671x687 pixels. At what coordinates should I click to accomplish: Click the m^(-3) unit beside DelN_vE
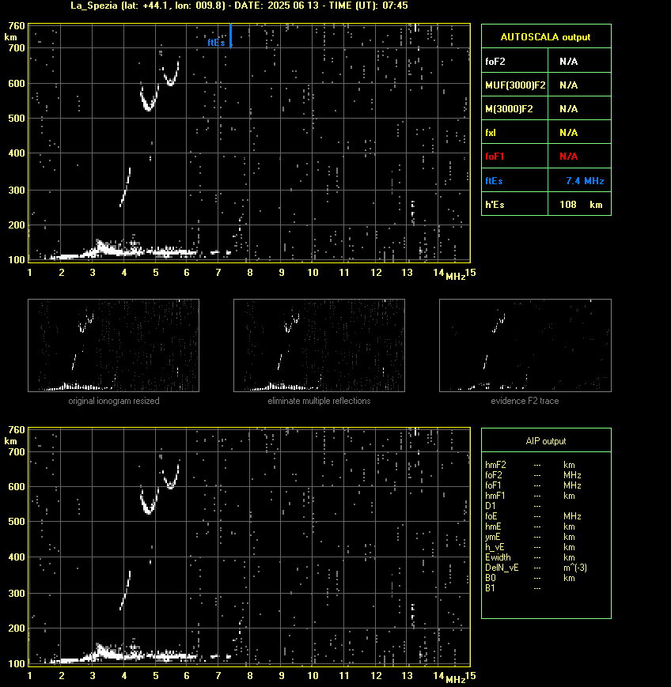575,568
